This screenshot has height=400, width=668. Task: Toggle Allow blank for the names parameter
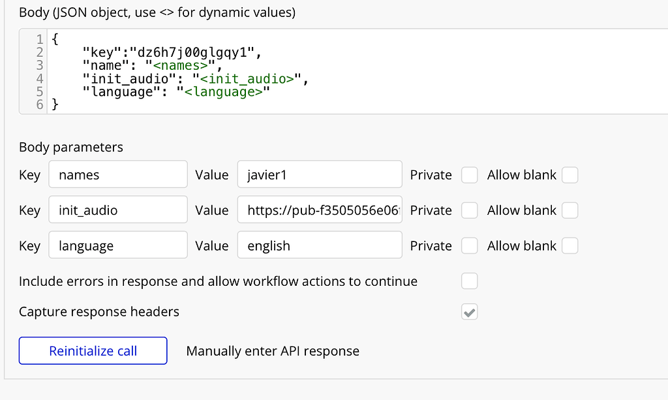pos(570,174)
